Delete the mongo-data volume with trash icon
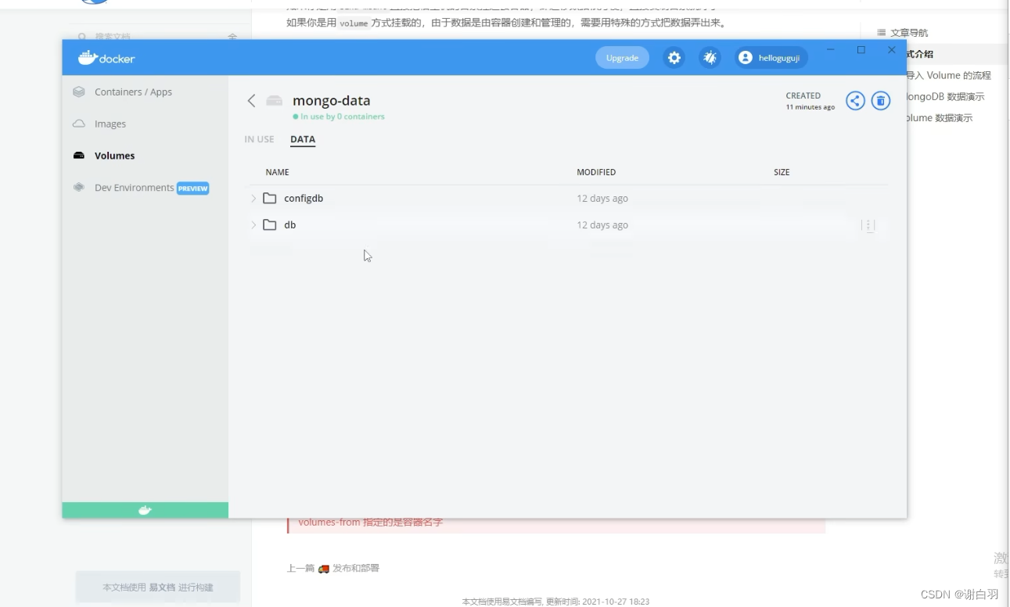Screen dimensions: 1010x607 pos(881,101)
